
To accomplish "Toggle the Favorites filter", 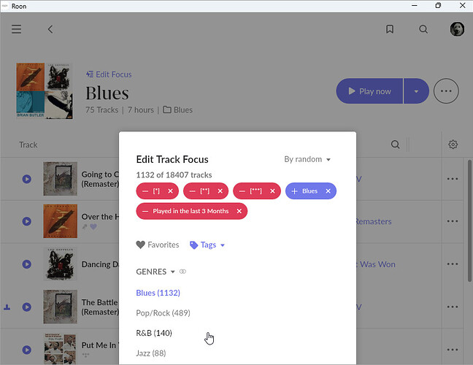I will tap(158, 245).
